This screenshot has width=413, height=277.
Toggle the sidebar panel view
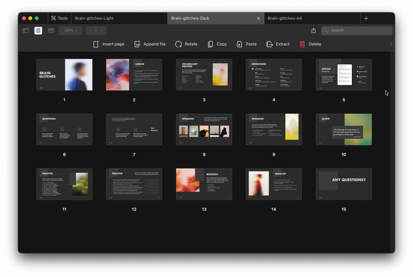tap(25, 31)
